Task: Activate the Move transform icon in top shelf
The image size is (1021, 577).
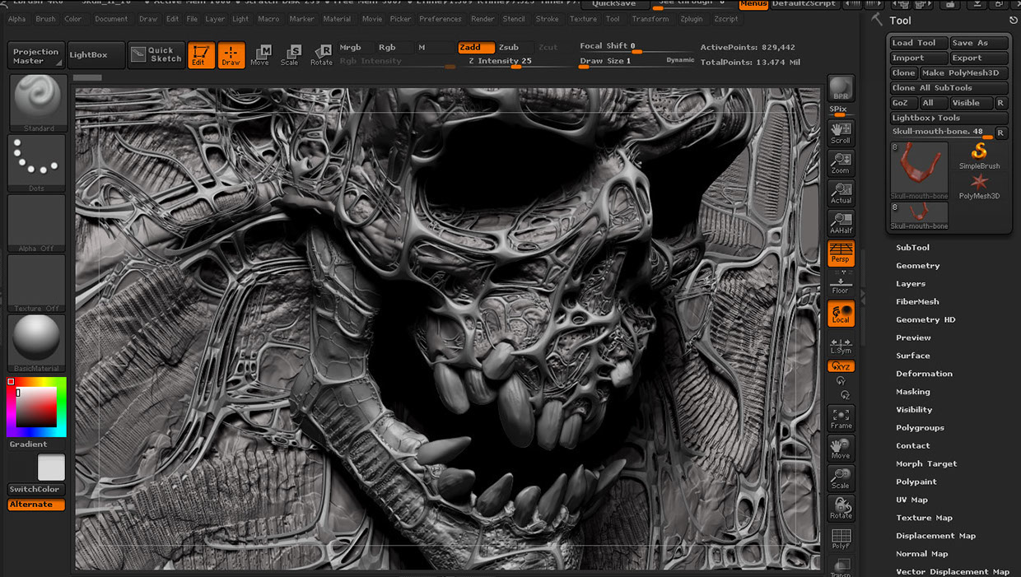Action: (260, 55)
